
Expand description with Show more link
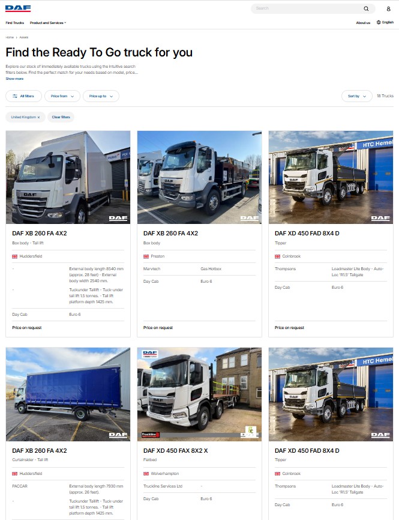(x=14, y=79)
